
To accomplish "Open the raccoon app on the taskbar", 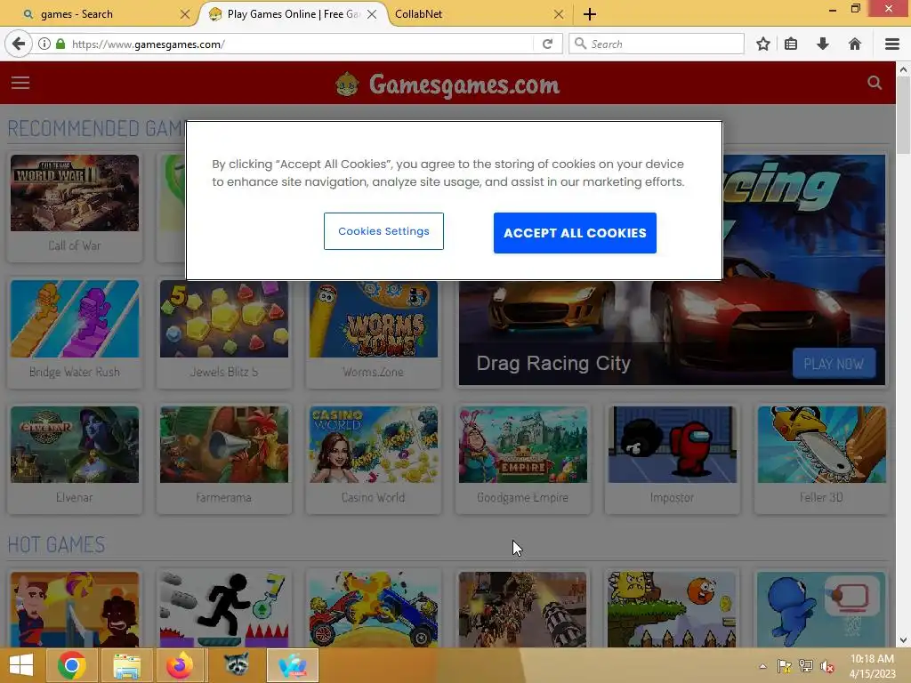I will (235, 665).
